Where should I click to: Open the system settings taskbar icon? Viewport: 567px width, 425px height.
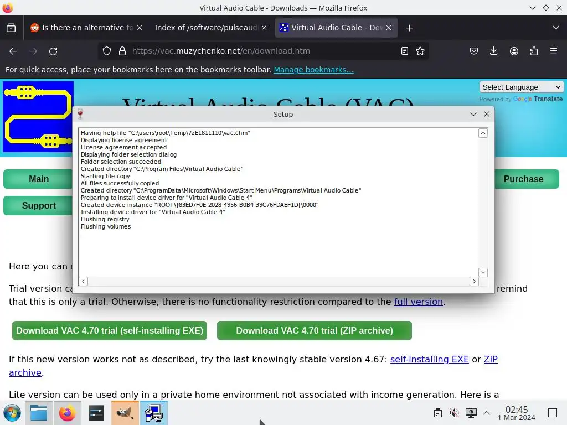pyautogui.click(x=96, y=413)
